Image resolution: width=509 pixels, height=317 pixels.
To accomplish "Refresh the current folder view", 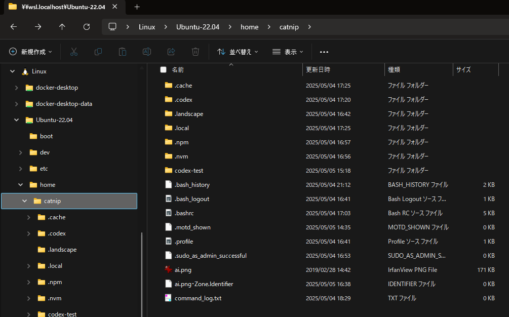I will (86, 27).
